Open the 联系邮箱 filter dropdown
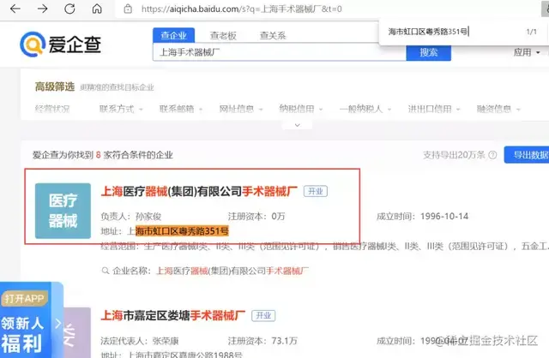The width and height of the screenshot is (549, 358). [181, 109]
